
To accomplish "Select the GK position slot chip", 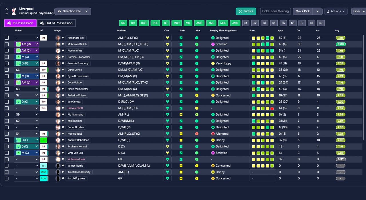I will tap(123, 23).
